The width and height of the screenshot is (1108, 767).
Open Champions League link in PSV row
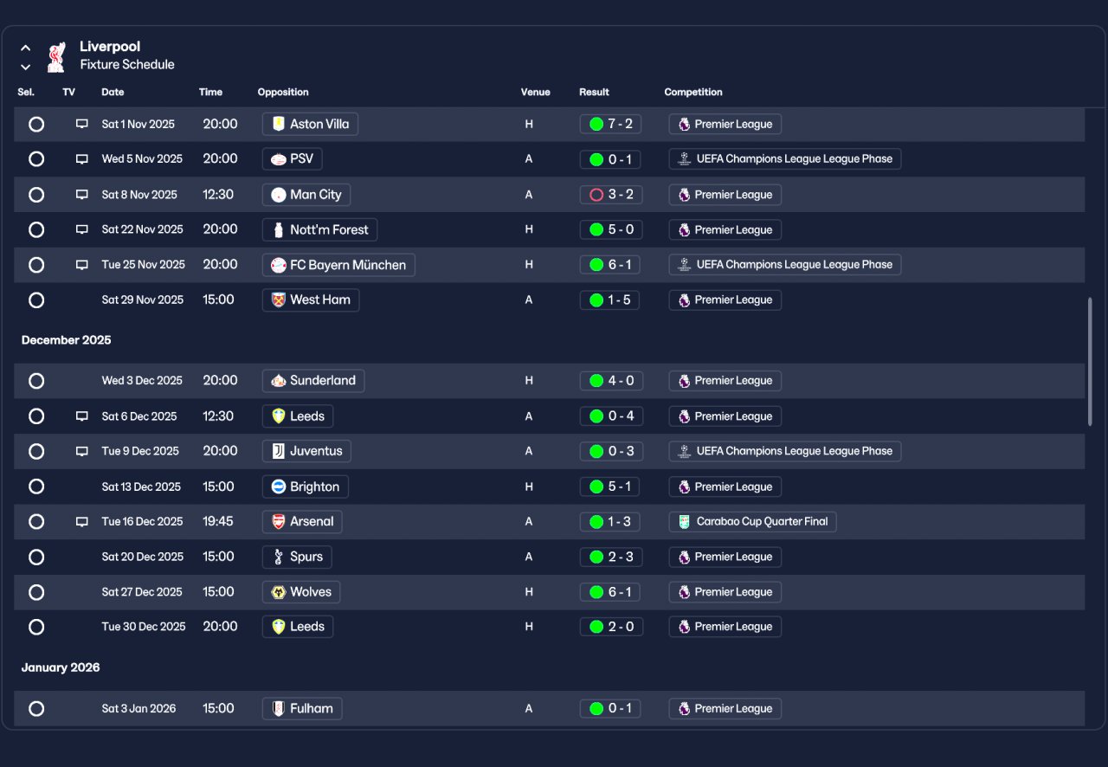pyautogui.click(x=785, y=159)
